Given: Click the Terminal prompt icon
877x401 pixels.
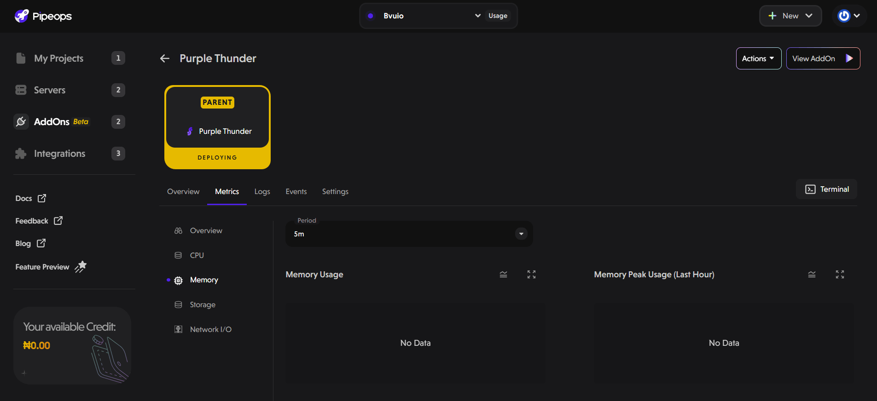Looking at the screenshot, I should (x=810, y=189).
